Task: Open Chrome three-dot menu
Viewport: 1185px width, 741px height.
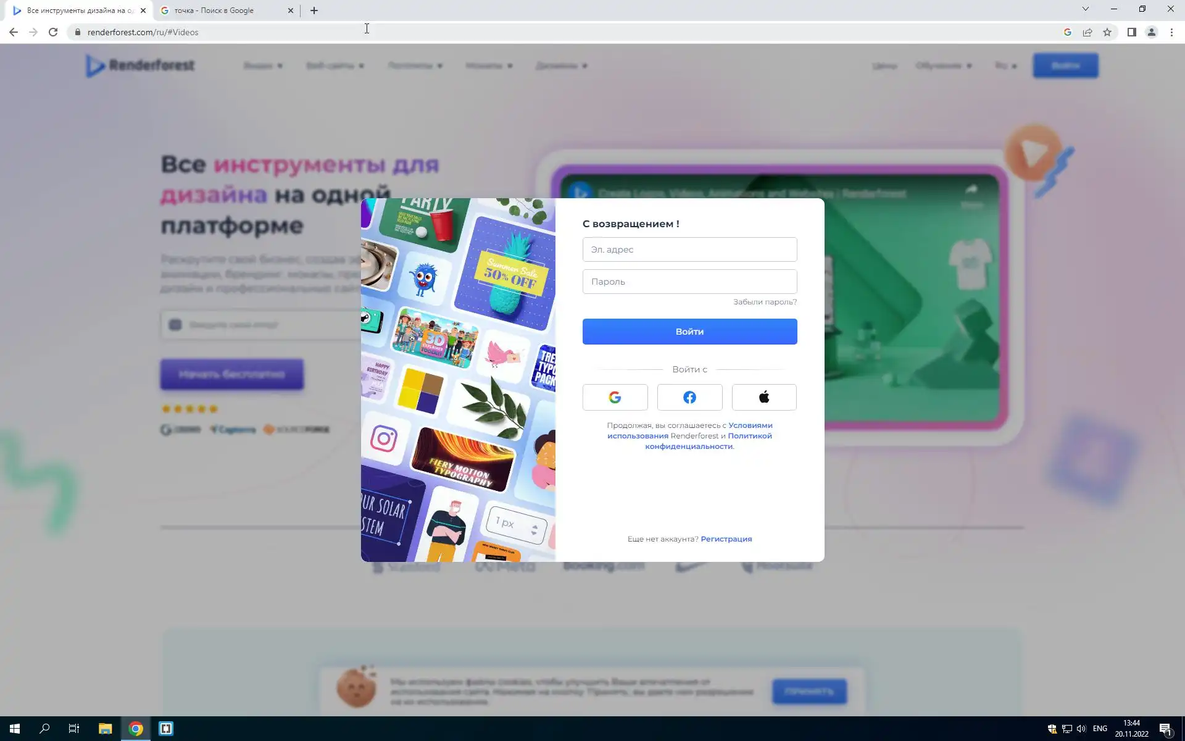Action: point(1171,32)
